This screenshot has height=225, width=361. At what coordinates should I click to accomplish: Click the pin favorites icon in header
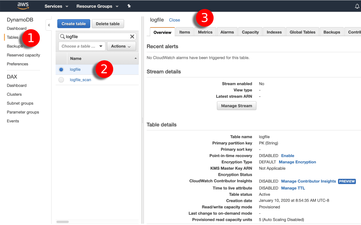click(x=129, y=6)
